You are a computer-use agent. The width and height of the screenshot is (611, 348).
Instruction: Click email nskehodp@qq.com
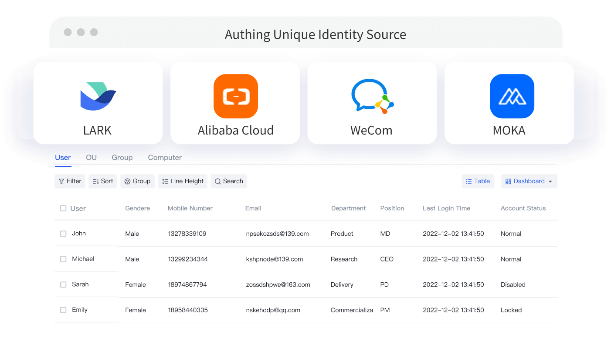click(x=273, y=310)
